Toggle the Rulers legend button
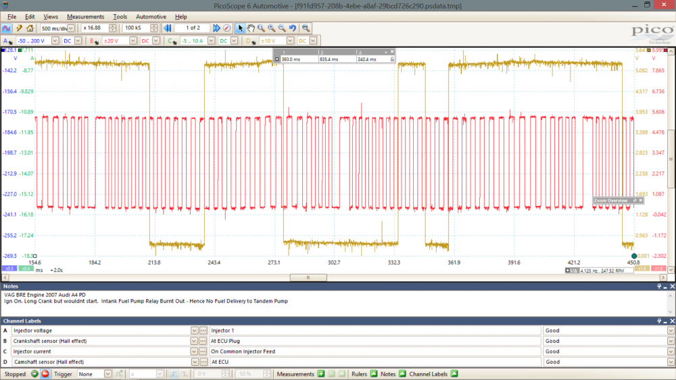Viewport: 676px width, 380px height. pyautogui.click(x=374, y=374)
